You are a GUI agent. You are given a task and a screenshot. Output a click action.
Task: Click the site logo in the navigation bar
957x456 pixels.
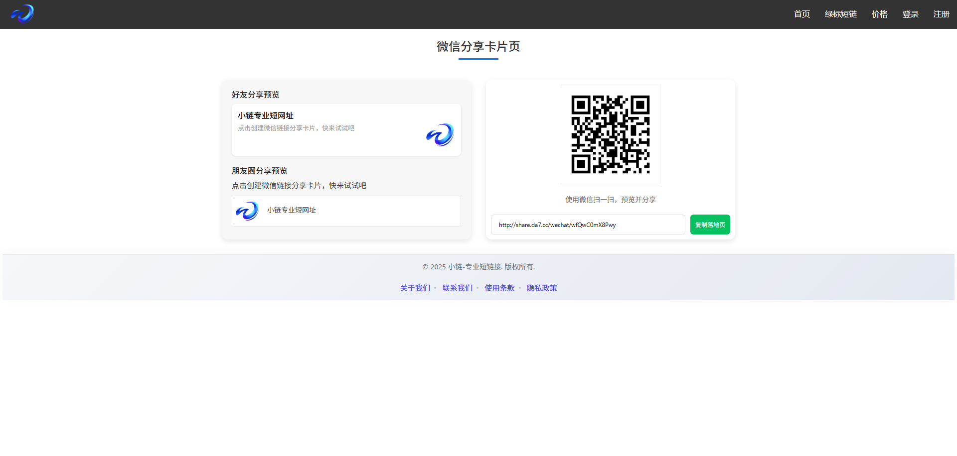pos(22,14)
